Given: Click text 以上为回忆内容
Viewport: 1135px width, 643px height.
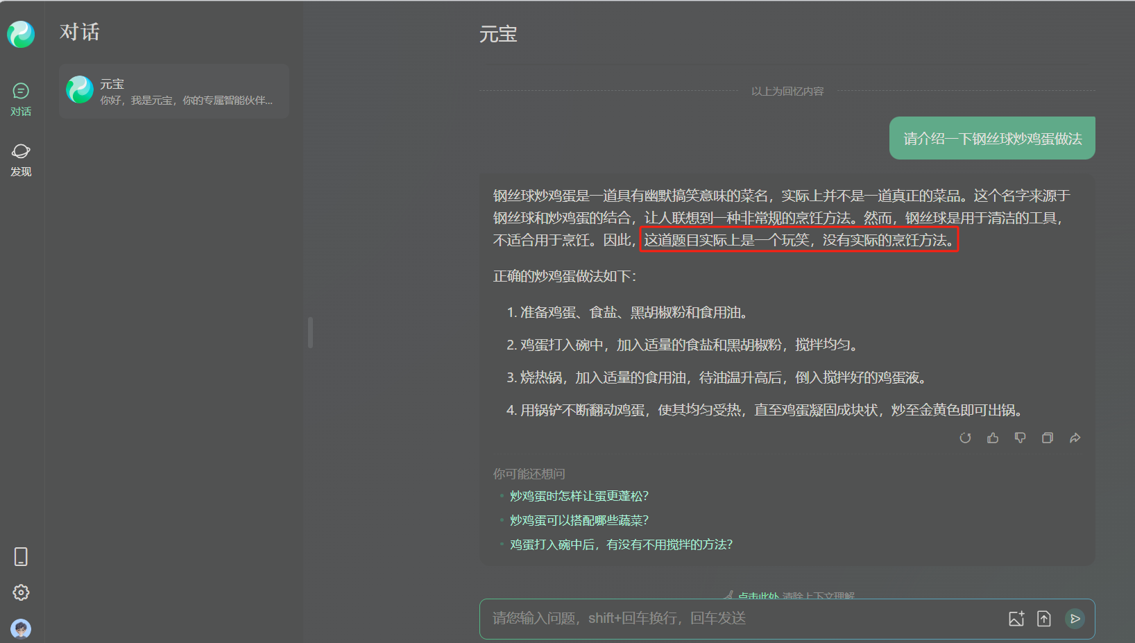Looking at the screenshot, I should 787,91.
